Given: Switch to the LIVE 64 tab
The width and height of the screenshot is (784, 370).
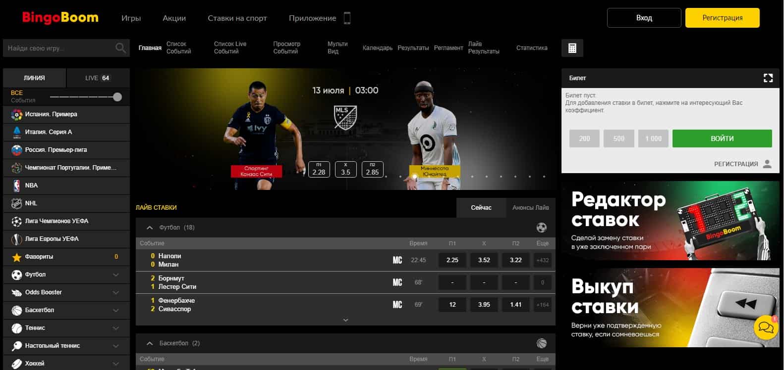Looking at the screenshot, I should click(98, 78).
